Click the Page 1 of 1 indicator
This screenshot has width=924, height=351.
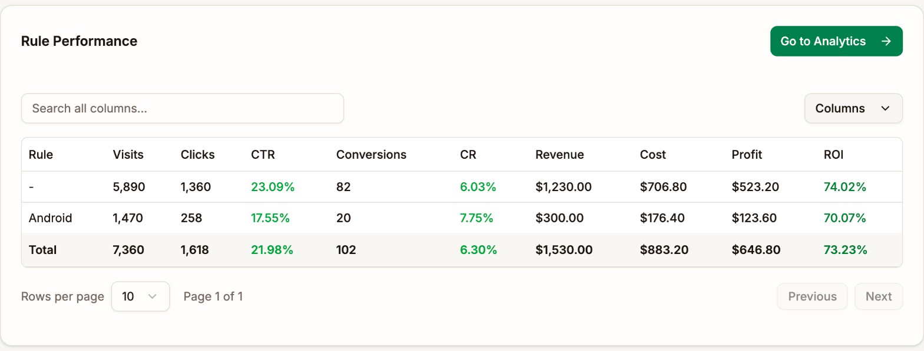(213, 296)
